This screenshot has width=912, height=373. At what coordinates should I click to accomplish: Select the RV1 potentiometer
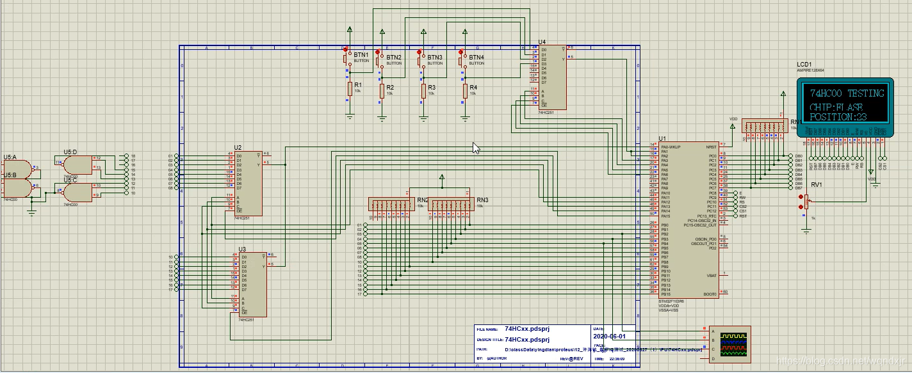click(x=806, y=203)
